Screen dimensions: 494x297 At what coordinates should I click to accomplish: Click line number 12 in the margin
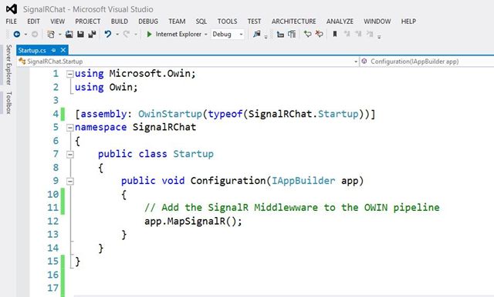click(53, 221)
